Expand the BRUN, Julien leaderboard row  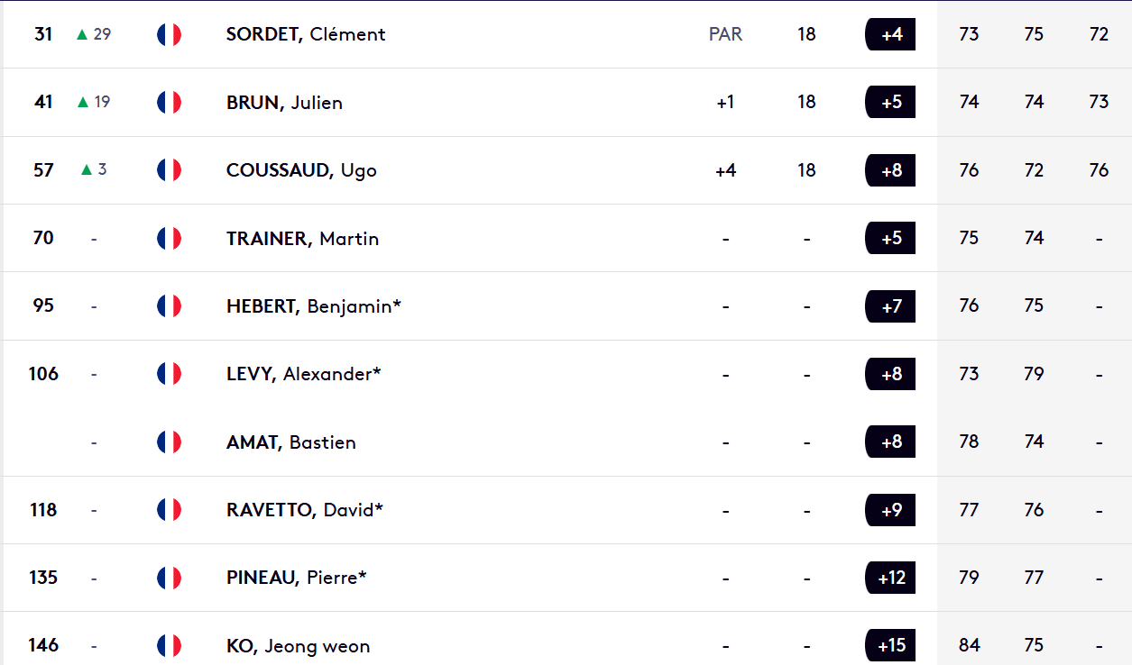click(x=567, y=102)
